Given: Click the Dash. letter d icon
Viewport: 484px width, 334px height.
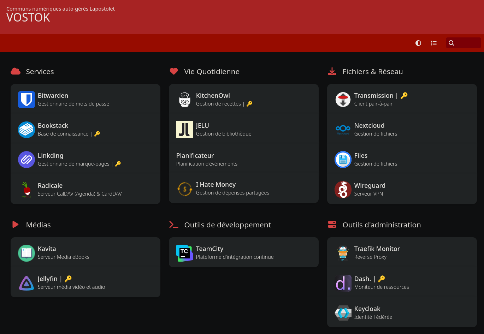Looking at the screenshot, I should click(x=343, y=283).
